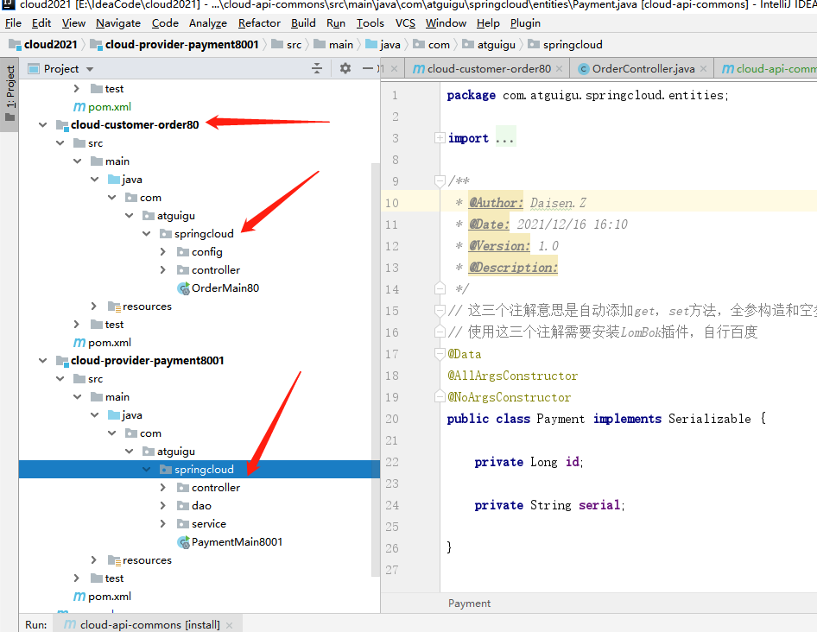
Task: Select the dao package folder icon
Action: (x=183, y=506)
